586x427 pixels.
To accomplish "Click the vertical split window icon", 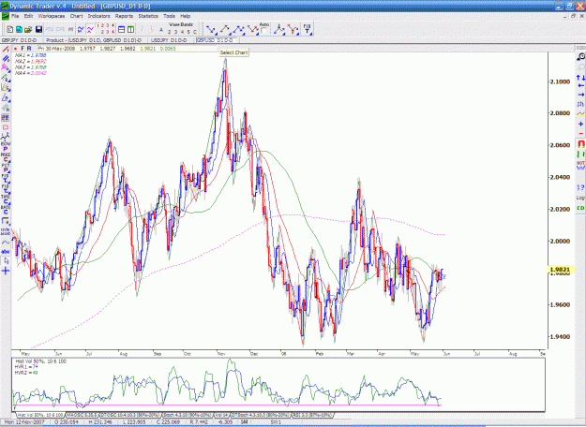I will tap(131, 29).
